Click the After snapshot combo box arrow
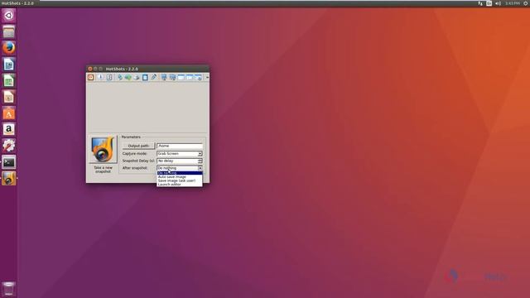 (x=200, y=168)
